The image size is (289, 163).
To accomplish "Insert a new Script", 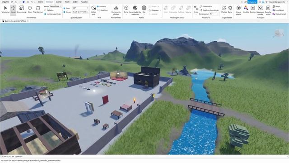I will (276, 6).
